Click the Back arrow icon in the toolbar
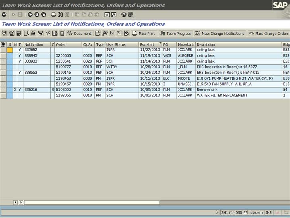This screenshot has height=218, width=290. click(x=30, y=14)
